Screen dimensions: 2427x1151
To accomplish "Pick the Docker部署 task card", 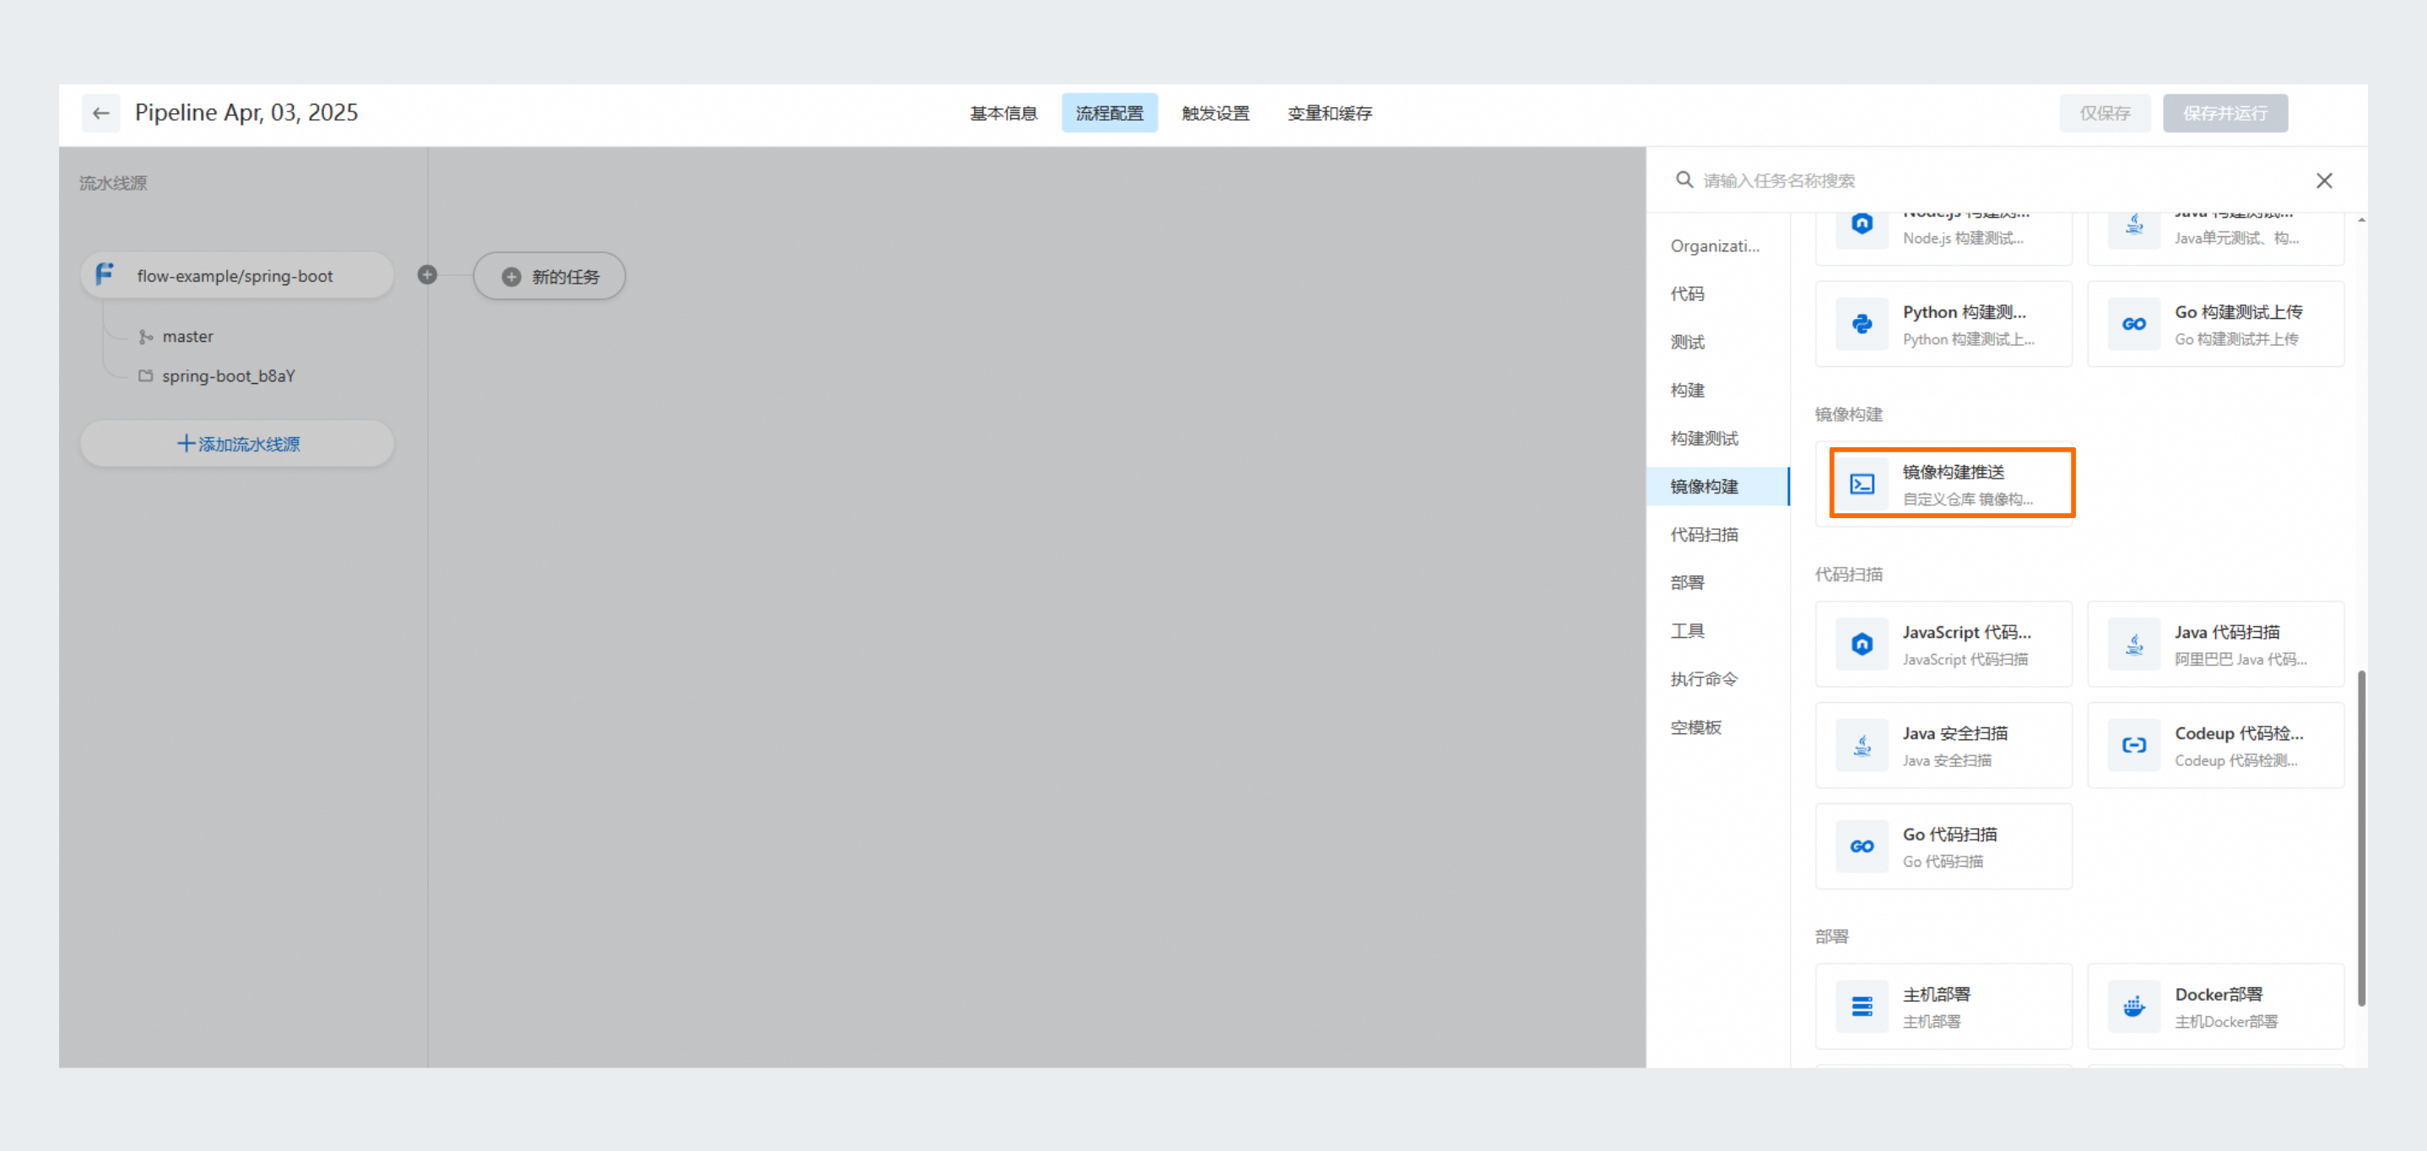I will coord(2215,1006).
